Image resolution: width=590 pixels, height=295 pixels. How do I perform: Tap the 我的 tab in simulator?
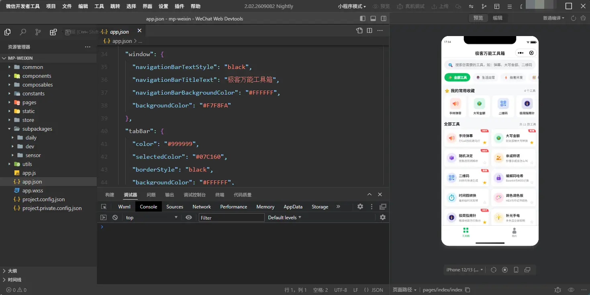[x=514, y=232]
